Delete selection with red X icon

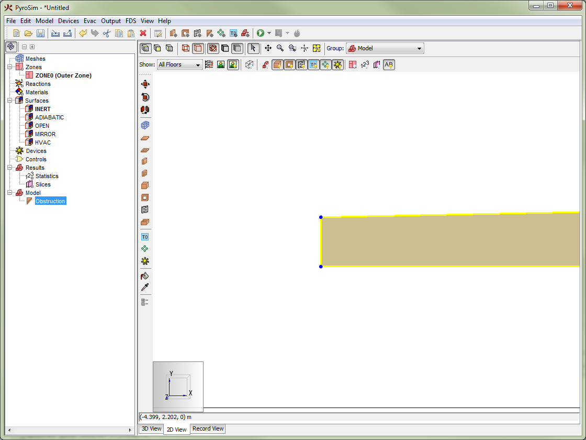[143, 34]
